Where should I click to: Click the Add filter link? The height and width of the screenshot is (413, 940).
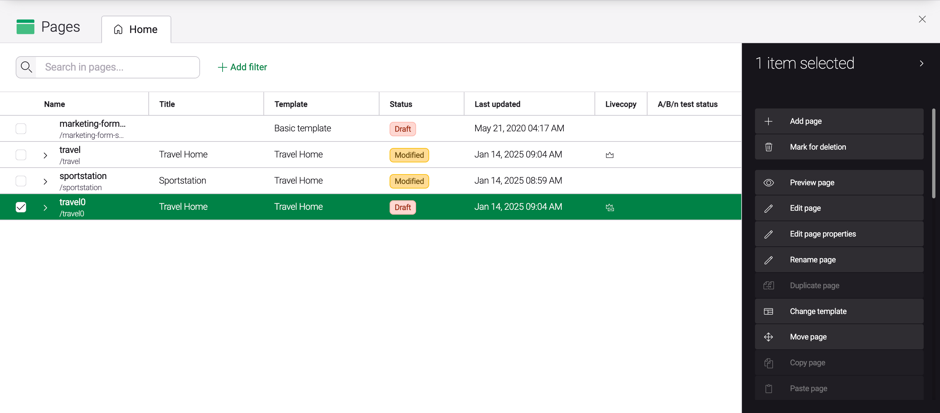242,67
